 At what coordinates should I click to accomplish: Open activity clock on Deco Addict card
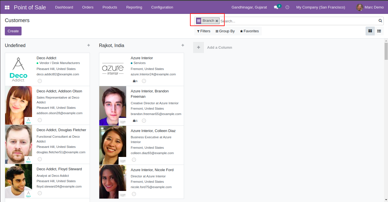pyautogui.click(x=40, y=81)
